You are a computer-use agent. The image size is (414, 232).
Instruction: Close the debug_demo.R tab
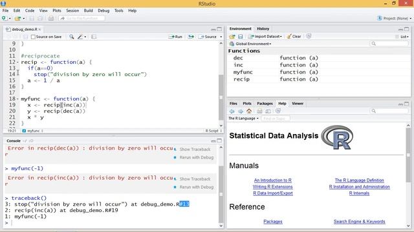click(39, 30)
